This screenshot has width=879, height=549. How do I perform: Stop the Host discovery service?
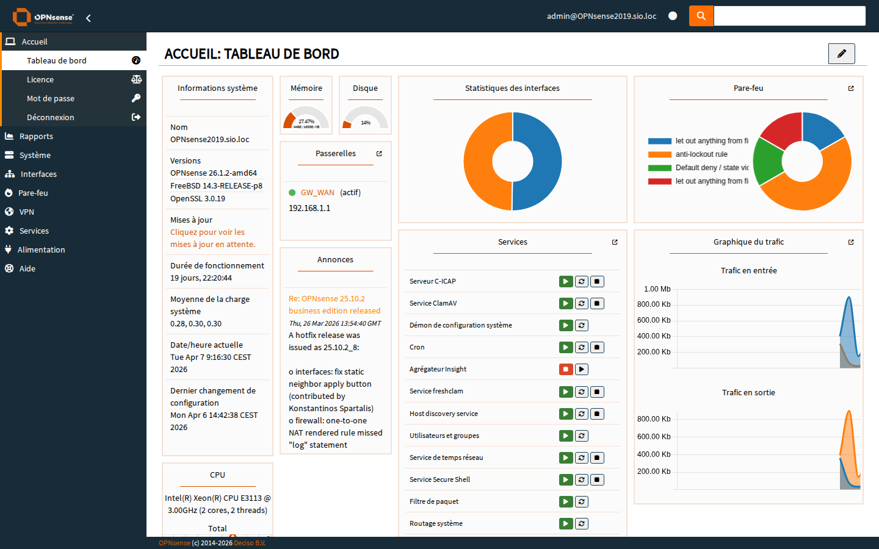click(598, 414)
